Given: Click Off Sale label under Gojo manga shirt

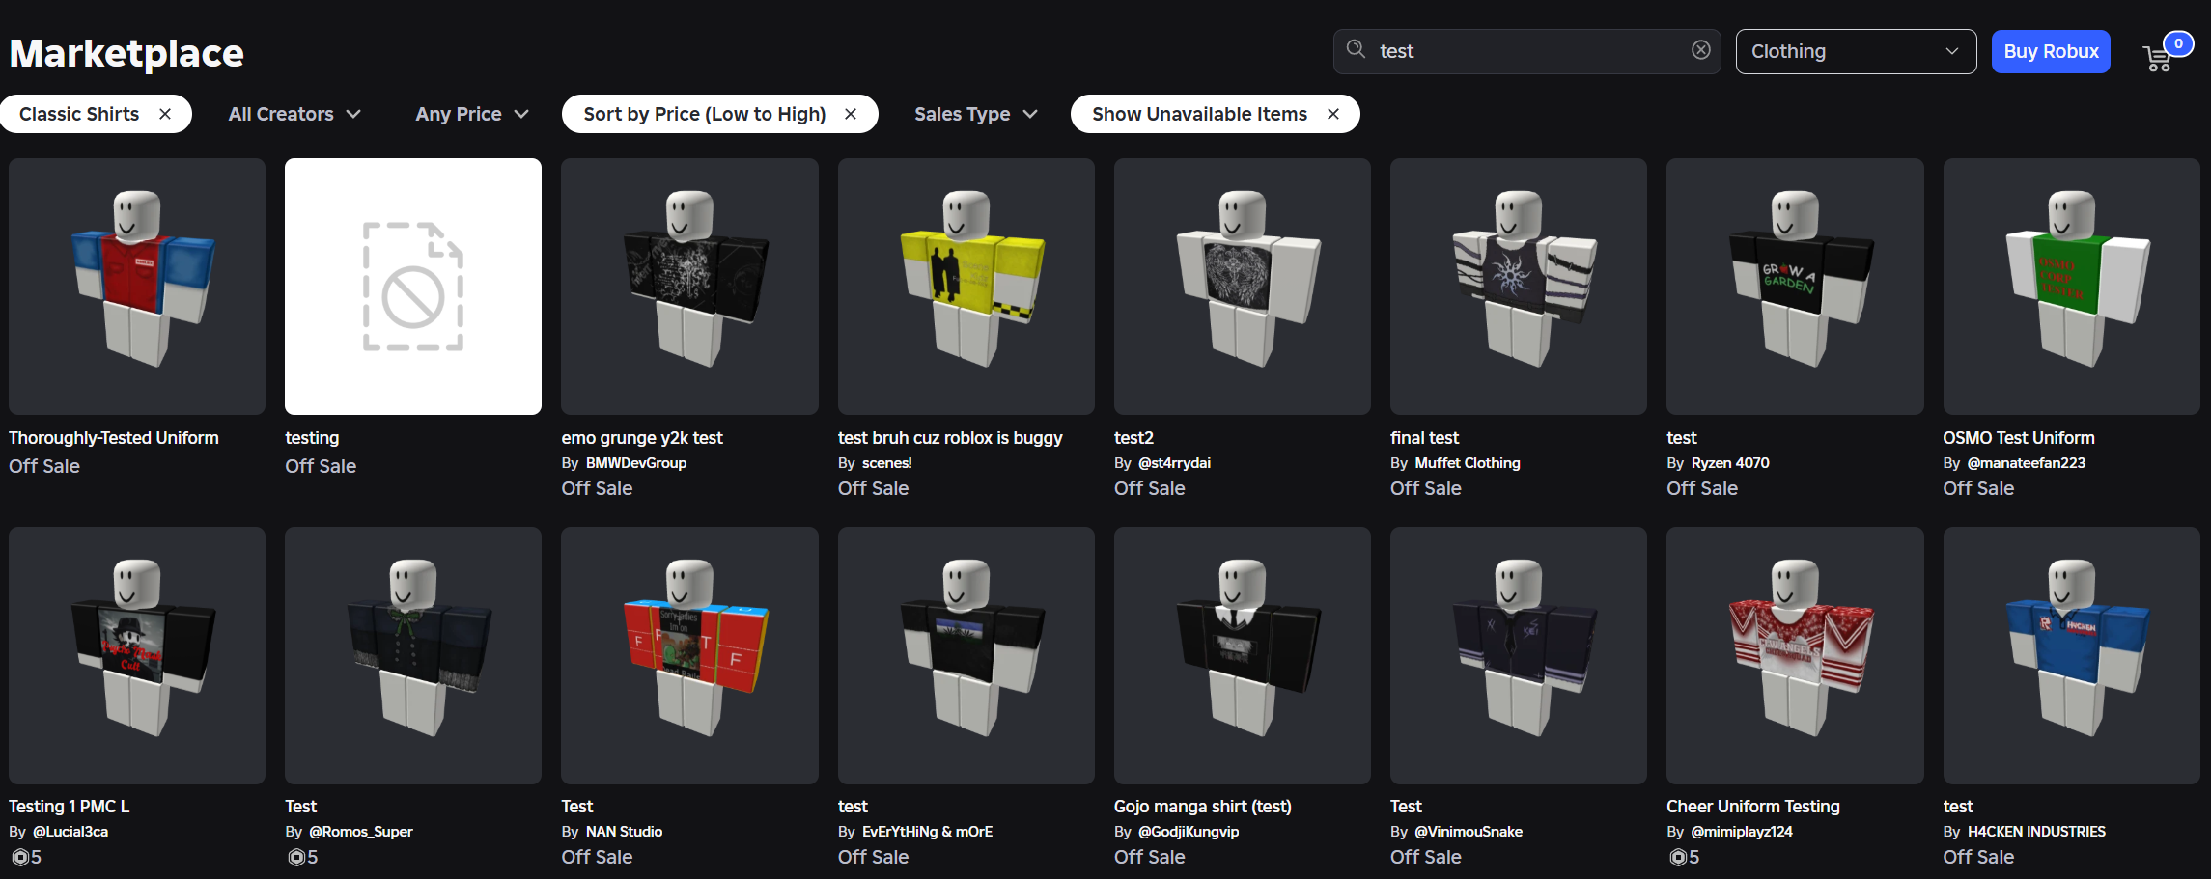Looking at the screenshot, I should (x=1149, y=857).
